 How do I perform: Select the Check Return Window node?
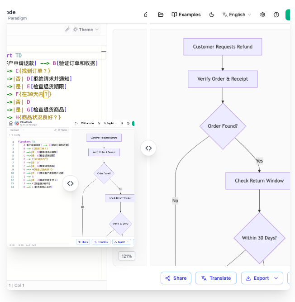258,181
